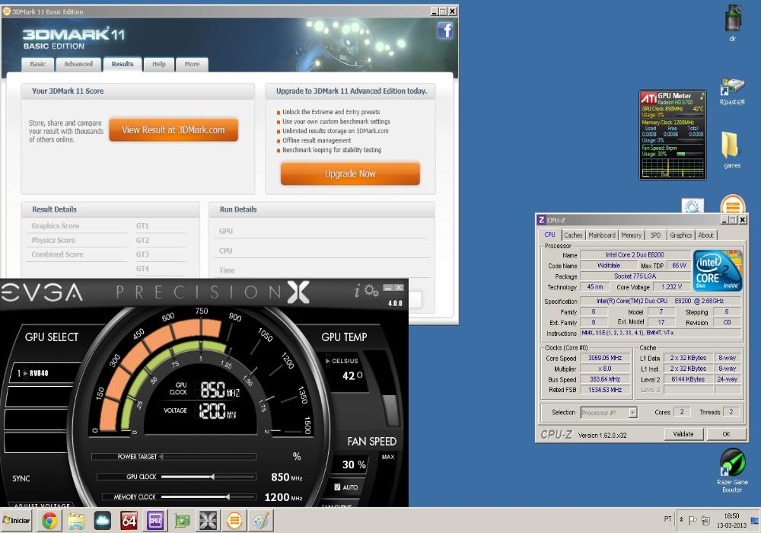Open the Paint taskbar icon
Image resolution: width=761 pixels, height=533 pixels.
(261, 521)
